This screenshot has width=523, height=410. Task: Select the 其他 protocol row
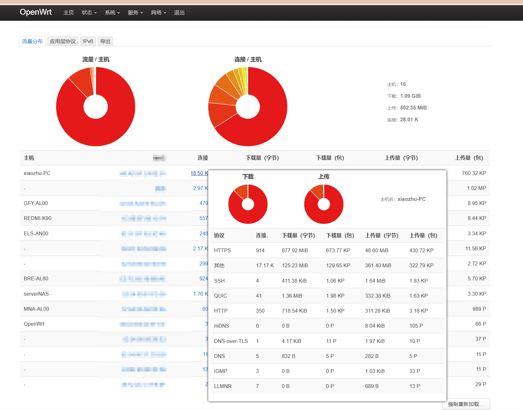click(327, 265)
